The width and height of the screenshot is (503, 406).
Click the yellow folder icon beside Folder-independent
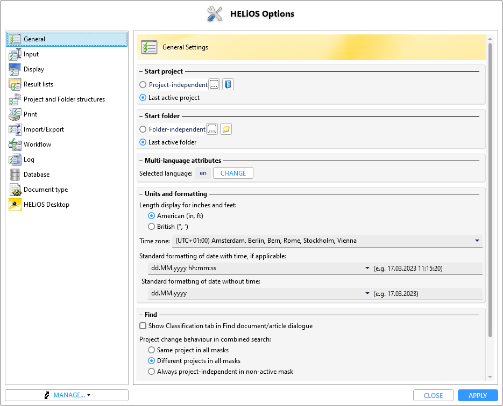coord(226,129)
